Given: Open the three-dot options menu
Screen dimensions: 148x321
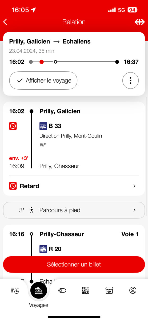Looking at the screenshot, I should click(130, 80).
